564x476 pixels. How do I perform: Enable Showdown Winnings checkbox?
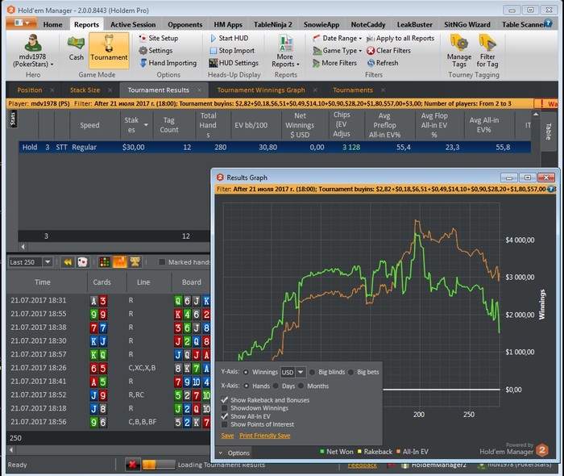pos(225,408)
